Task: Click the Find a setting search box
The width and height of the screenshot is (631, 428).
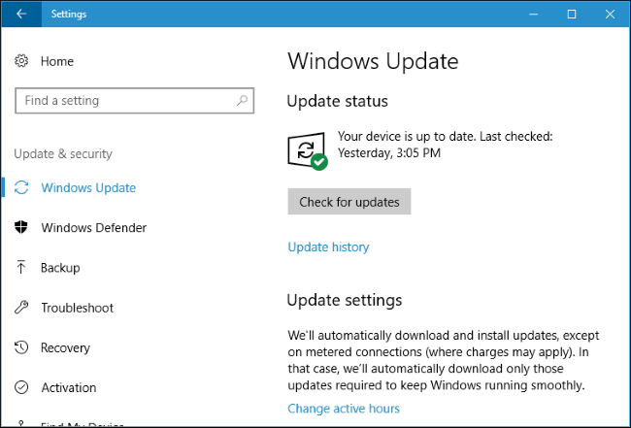Action: coord(134,101)
